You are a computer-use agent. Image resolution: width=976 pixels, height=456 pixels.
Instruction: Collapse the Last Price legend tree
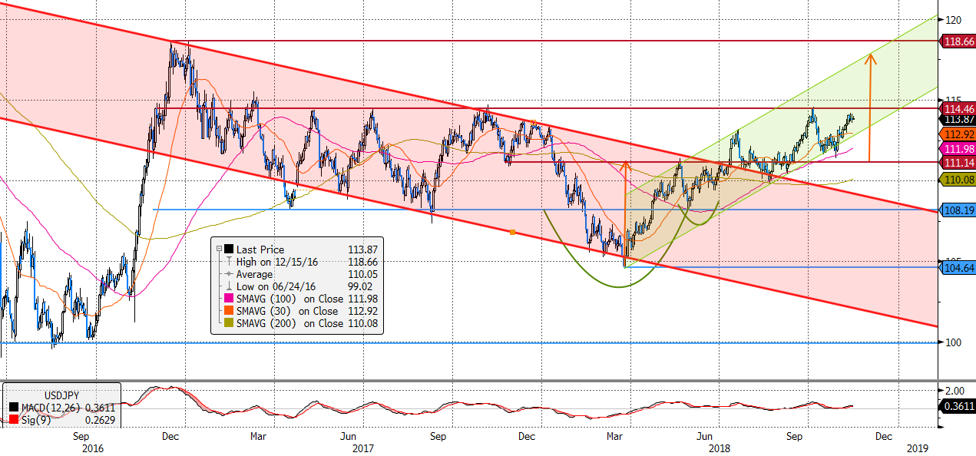220,249
